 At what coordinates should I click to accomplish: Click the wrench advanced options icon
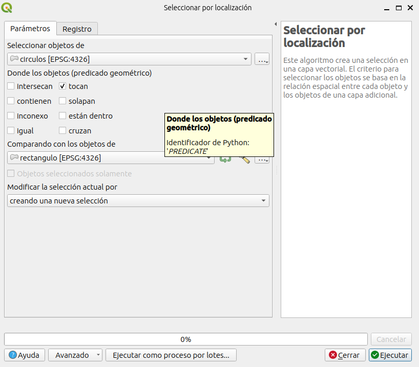click(244, 159)
